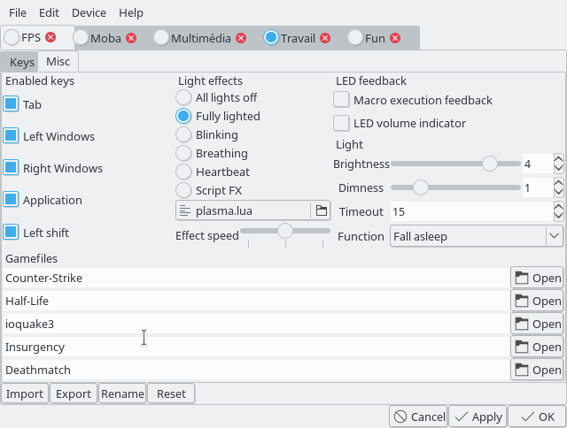The image size is (567, 428).
Task: Select the Breathing light effect
Action: pyautogui.click(x=183, y=153)
